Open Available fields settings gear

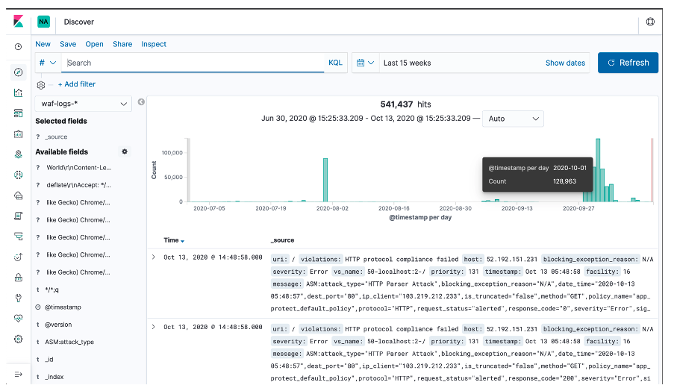click(125, 151)
